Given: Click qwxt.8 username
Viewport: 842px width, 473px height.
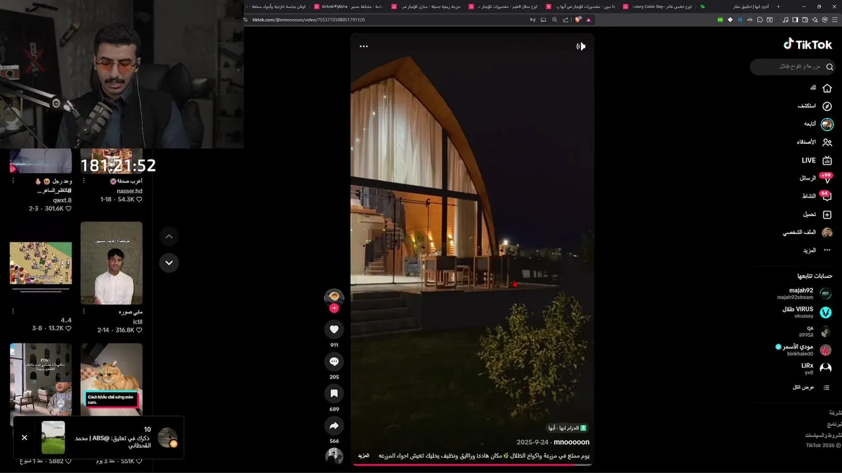Looking at the screenshot, I should click(62, 200).
